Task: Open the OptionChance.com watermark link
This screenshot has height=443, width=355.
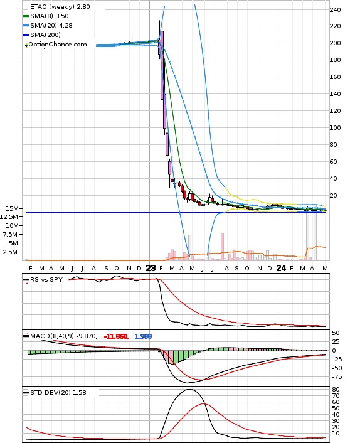Action: click(58, 45)
